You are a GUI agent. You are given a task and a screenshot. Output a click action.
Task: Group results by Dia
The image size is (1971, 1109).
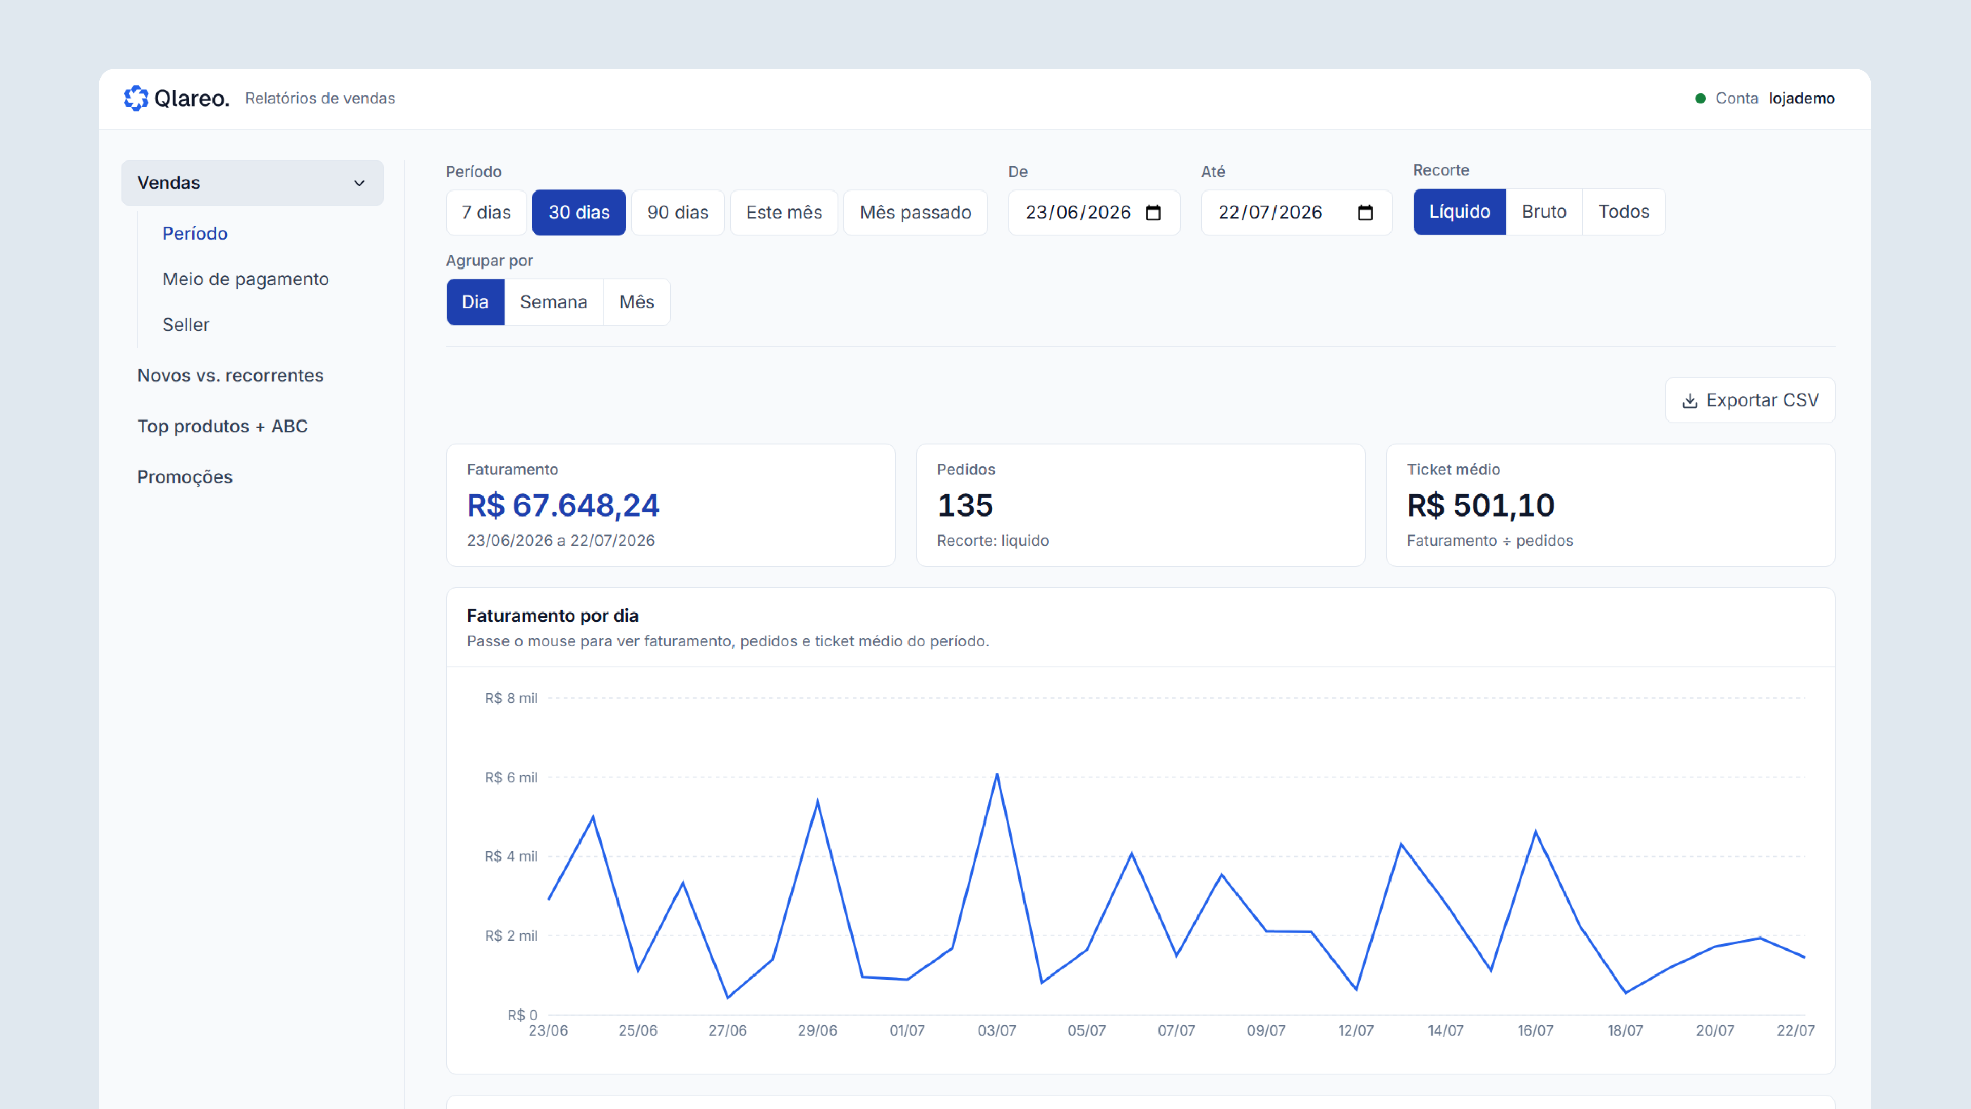[475, 302]
